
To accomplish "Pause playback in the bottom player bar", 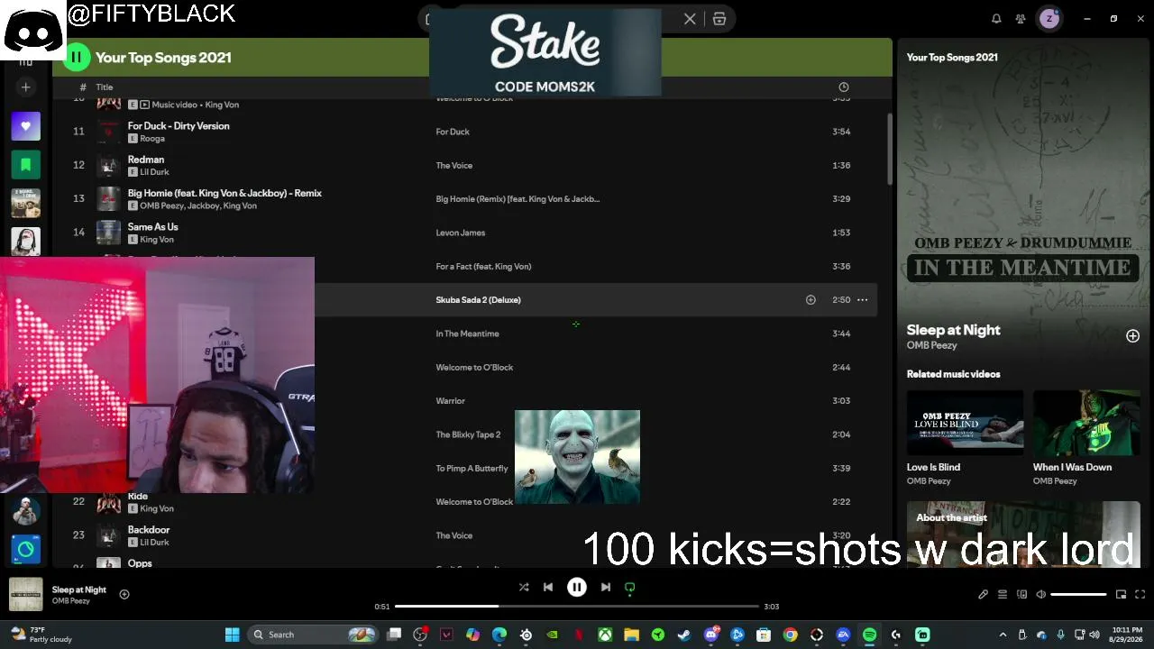I will [577, 588].
